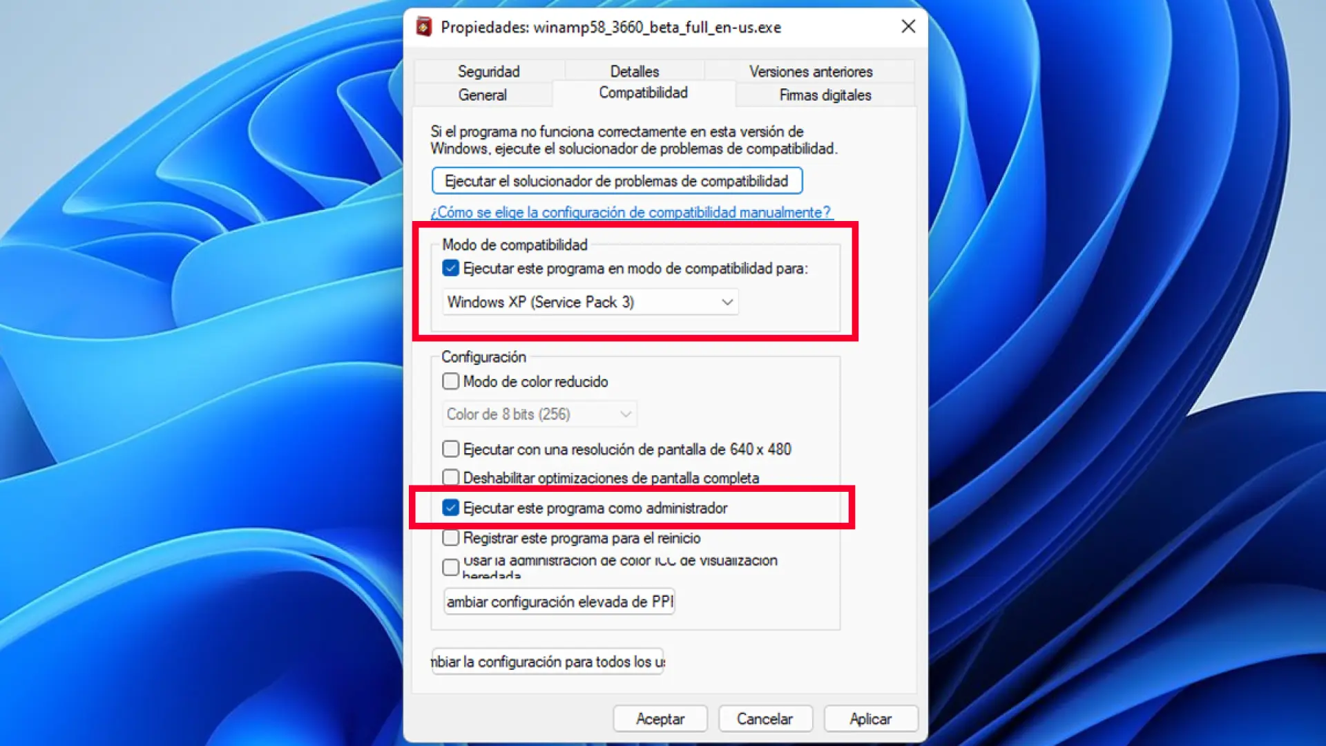Open the Detalles tab

[x=634, y=71]
